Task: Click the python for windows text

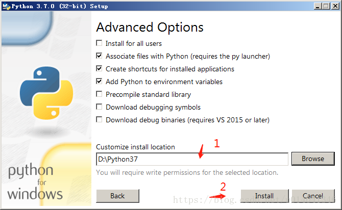Action: point(35,182)
